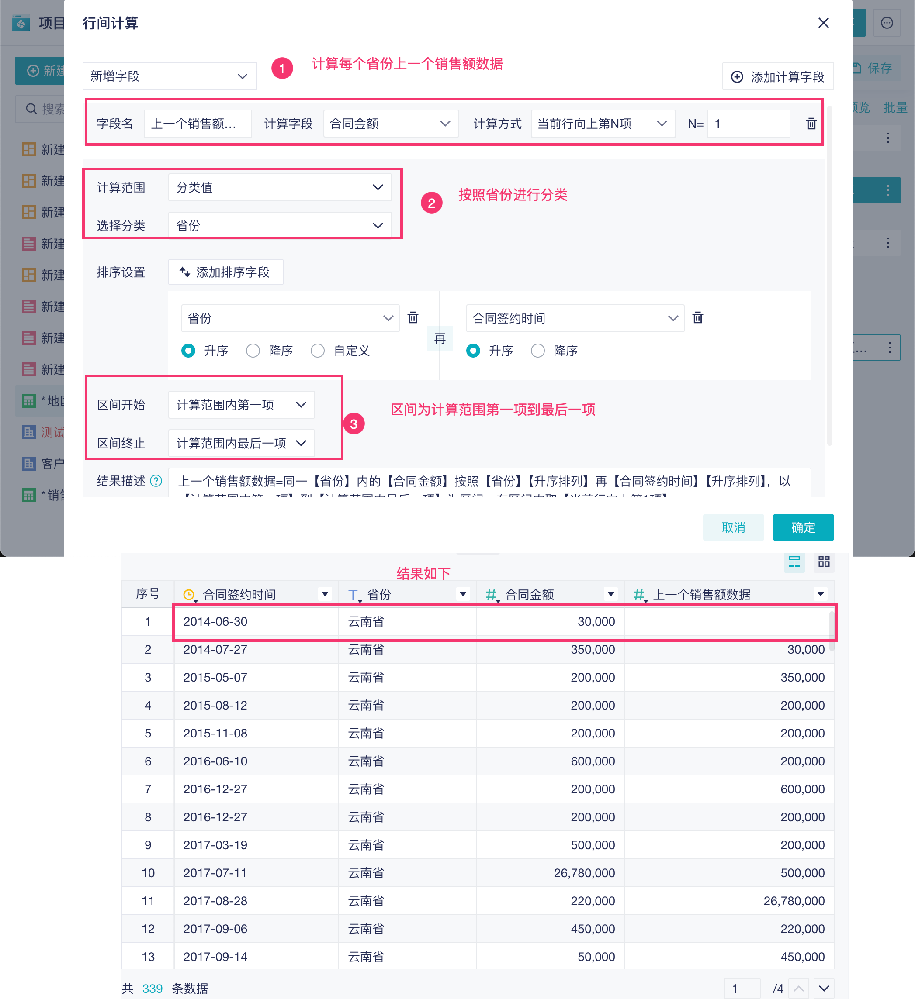Select 降序 for 省份 sort
The height and width of the screenshot is (999, 915).
(x=253, y=351)
